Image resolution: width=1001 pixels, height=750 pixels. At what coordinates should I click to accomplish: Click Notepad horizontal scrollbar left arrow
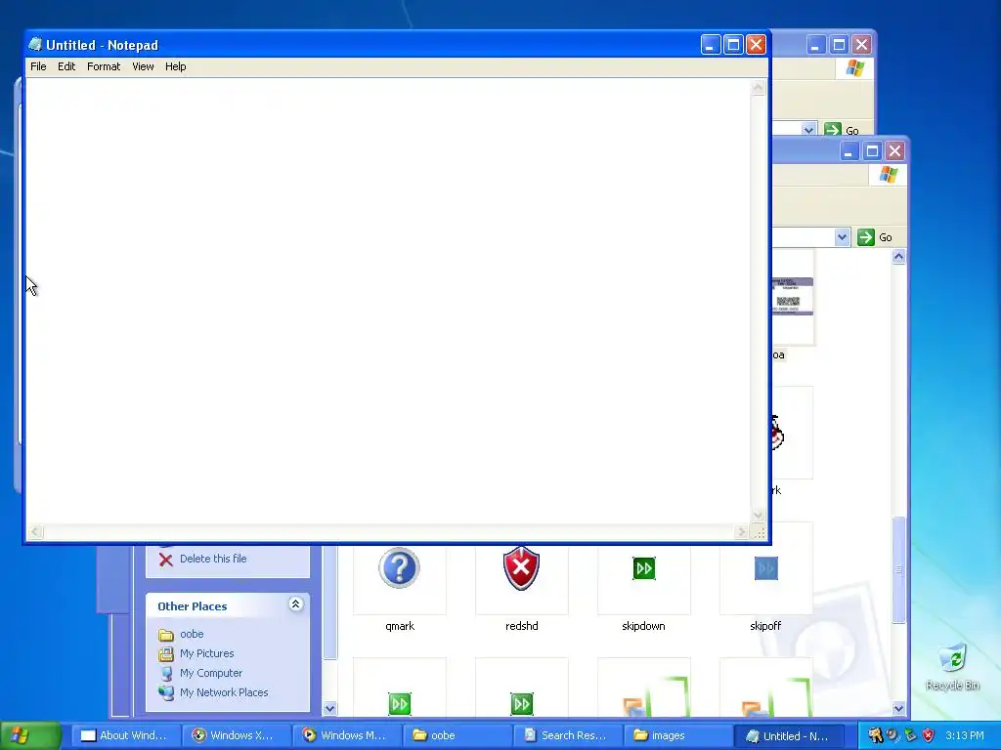coord(35,532)
